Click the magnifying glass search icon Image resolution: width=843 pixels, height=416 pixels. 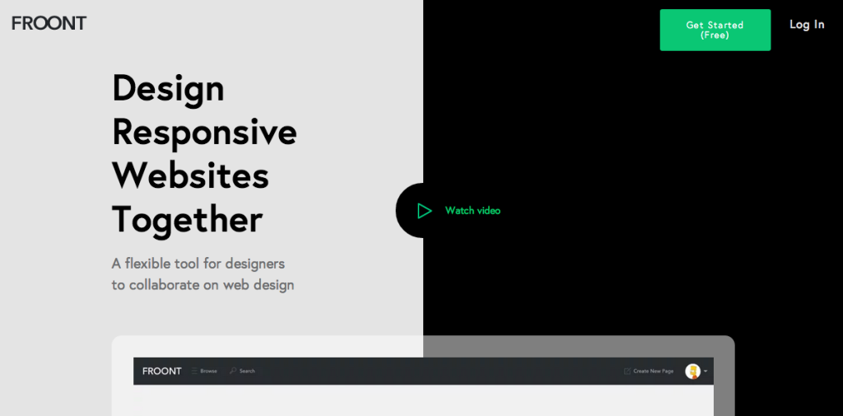tap(233, 372)
